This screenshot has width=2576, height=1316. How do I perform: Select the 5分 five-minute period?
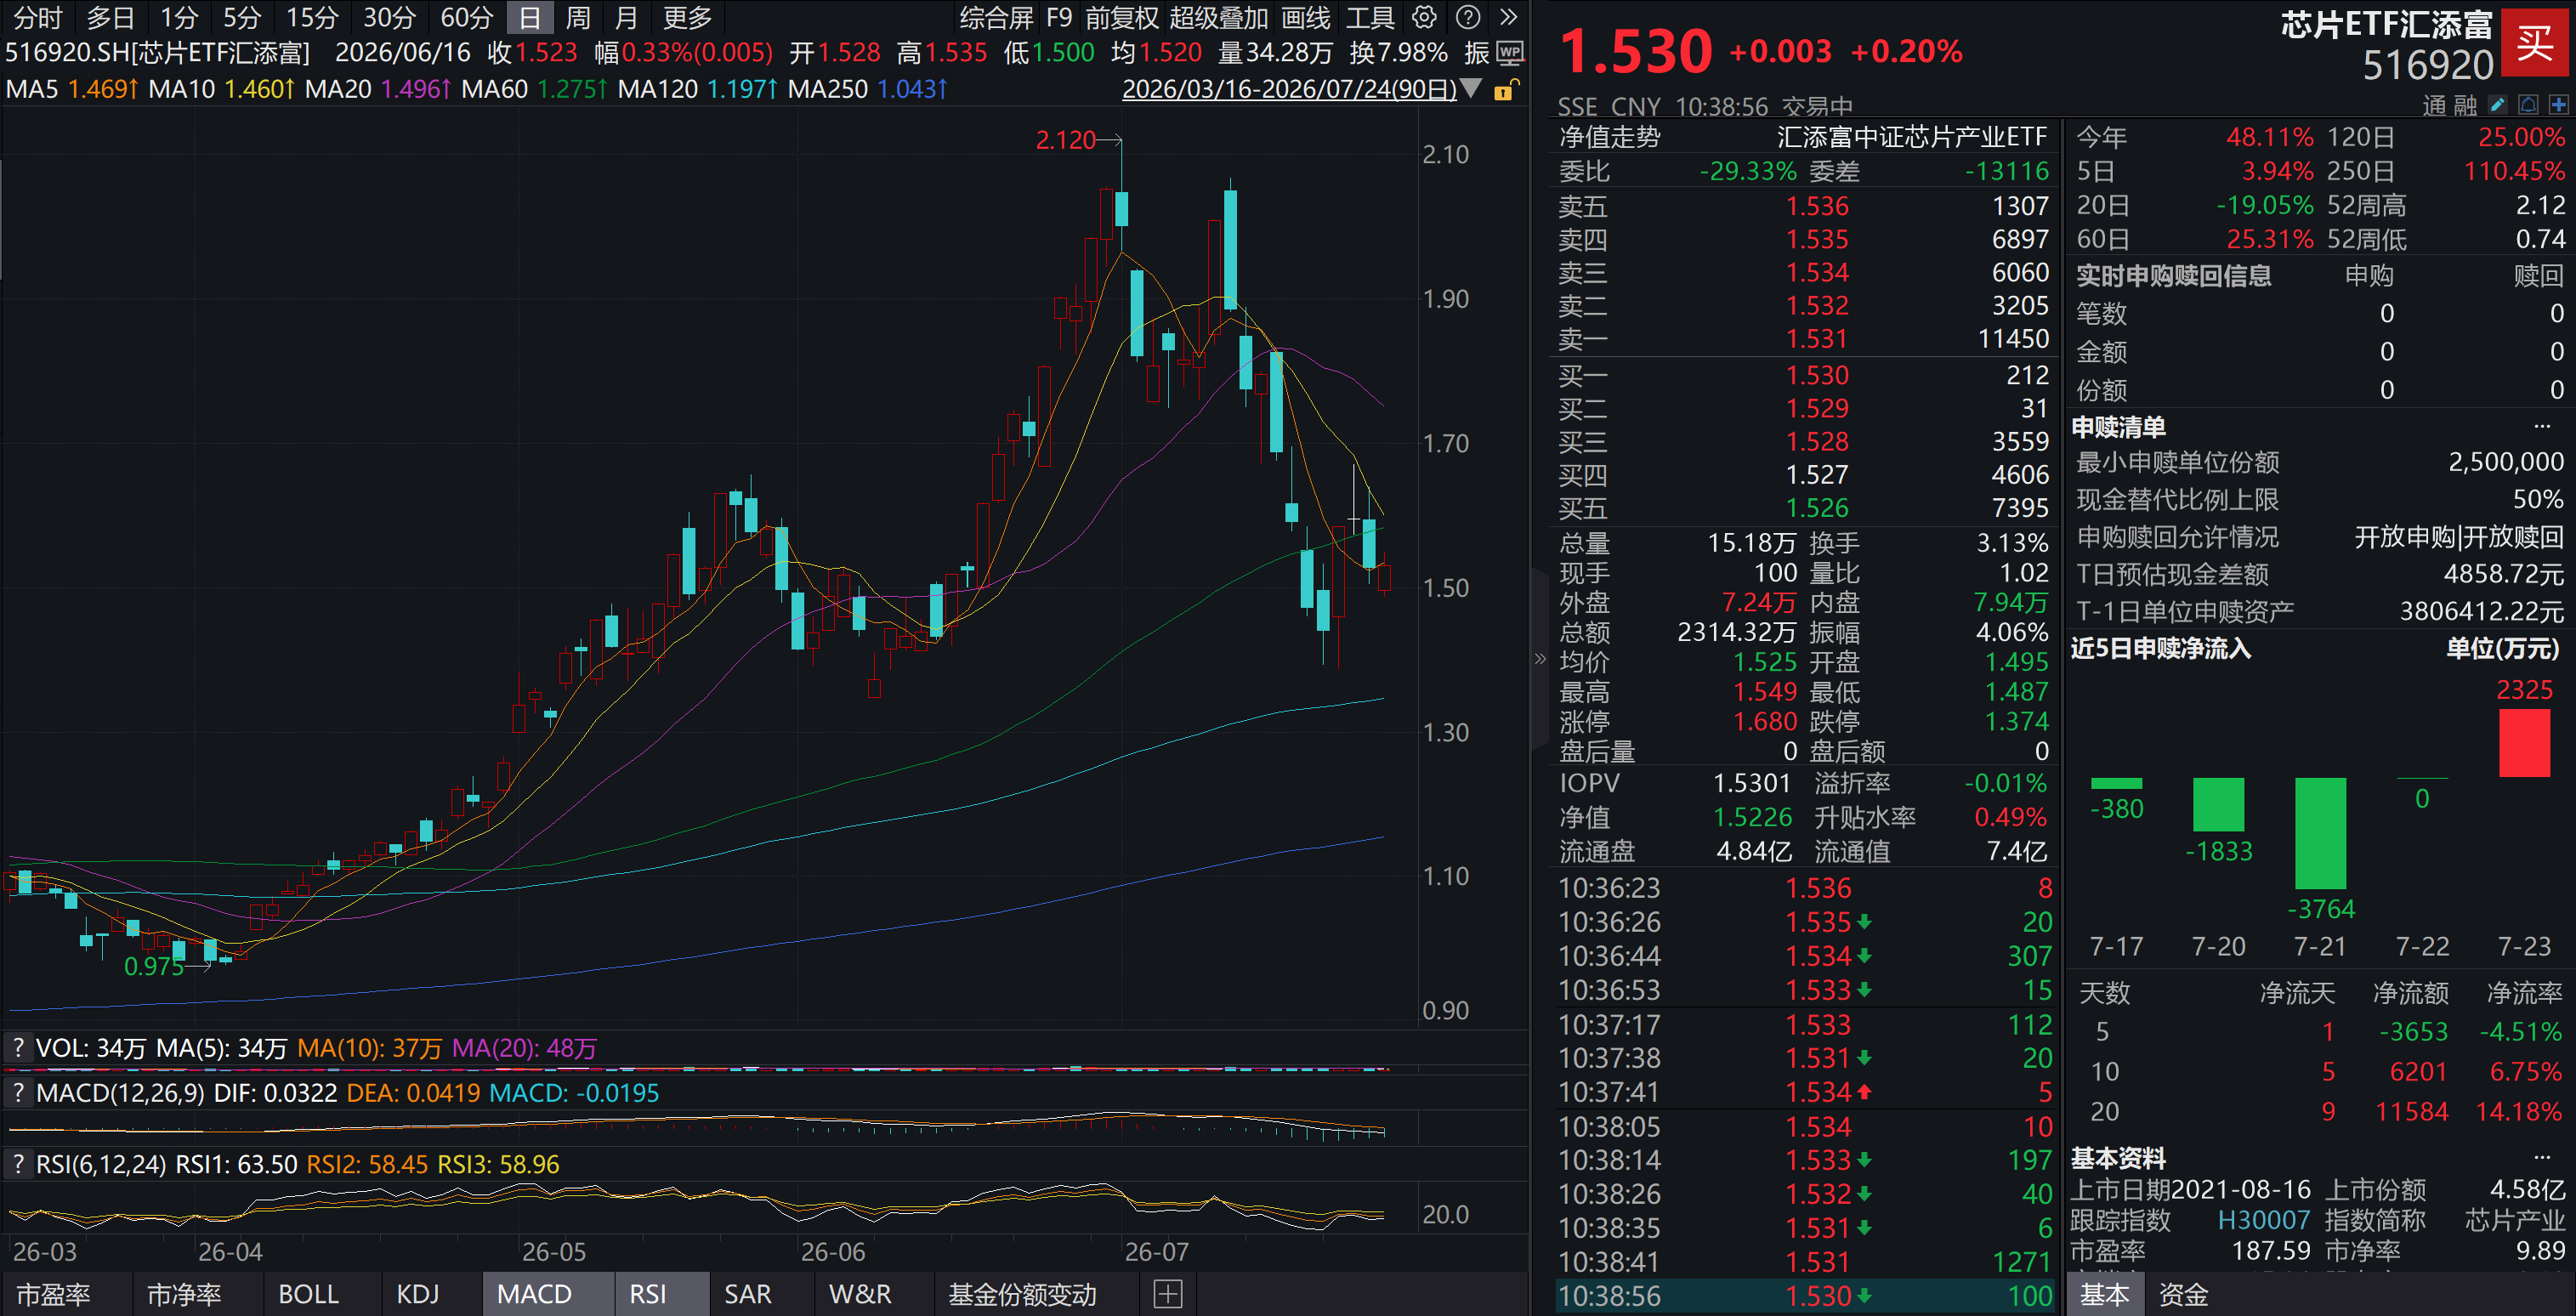click(x=242, y=17)
